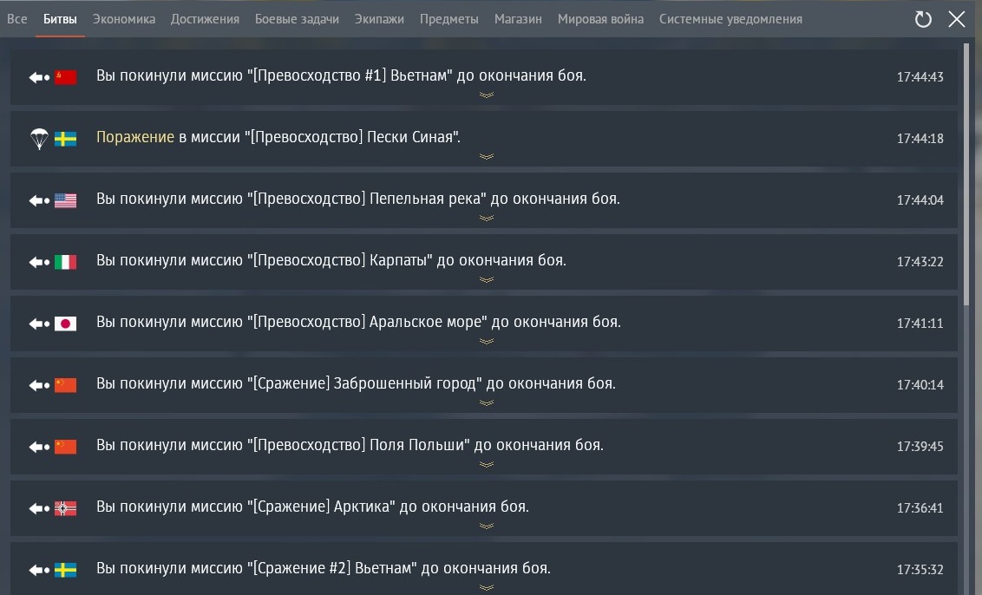Image resolution: width=982 pixels, height=595 pixels.
Task: Click the Italian flag icon for Carpathians
Action: click(x=66, y=262)
